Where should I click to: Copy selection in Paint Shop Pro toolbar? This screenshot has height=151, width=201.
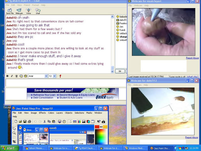click(x=49, y=121)
